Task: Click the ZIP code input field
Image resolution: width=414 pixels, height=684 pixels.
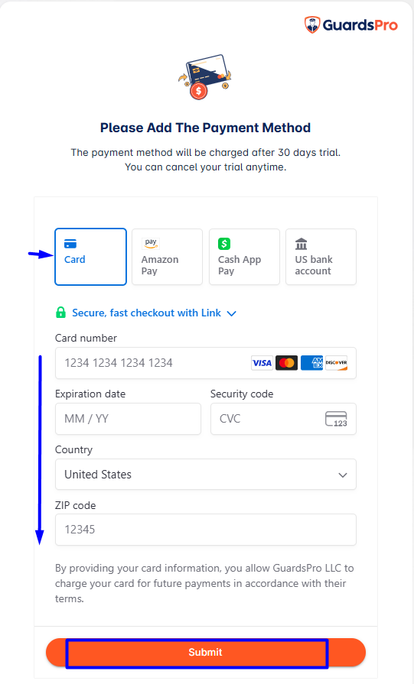Action: [x=206, y=530]
